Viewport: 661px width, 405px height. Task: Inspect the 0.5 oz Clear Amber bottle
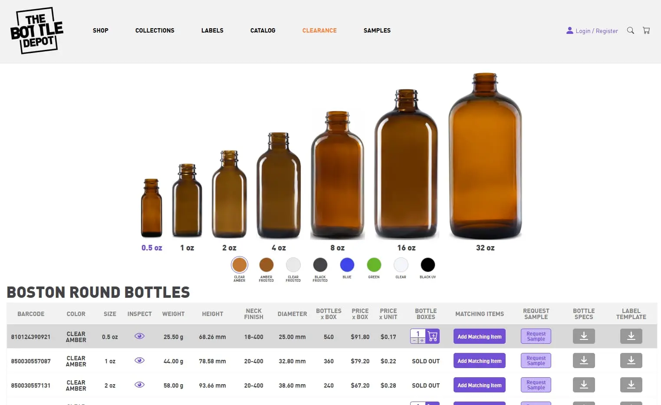(139, 336)
